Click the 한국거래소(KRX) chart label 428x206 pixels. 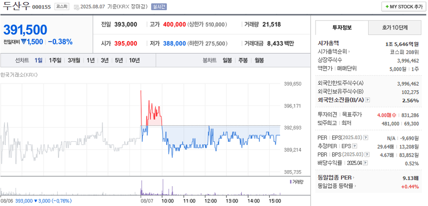pos(19,75)
